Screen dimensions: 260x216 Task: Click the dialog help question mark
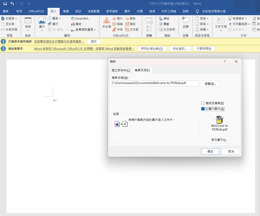coord(225,62)
